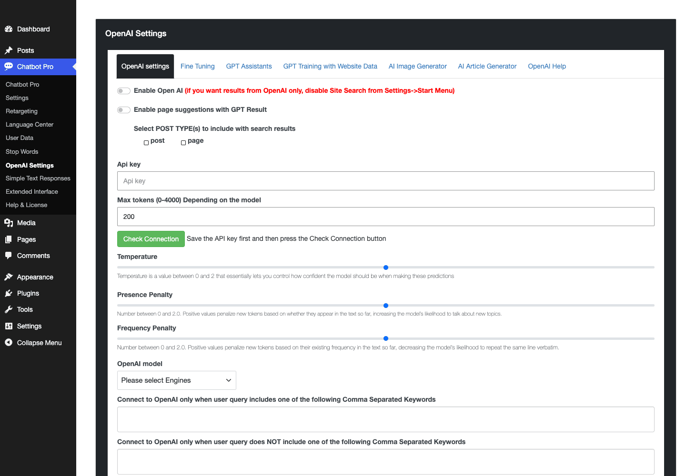
Task: Open the AI Image Generator tab
Action: pyautogui.click(x=418, y=66)
